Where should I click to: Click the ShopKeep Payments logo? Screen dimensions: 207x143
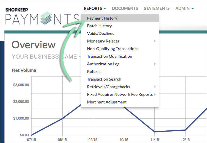tap(42, 16)
